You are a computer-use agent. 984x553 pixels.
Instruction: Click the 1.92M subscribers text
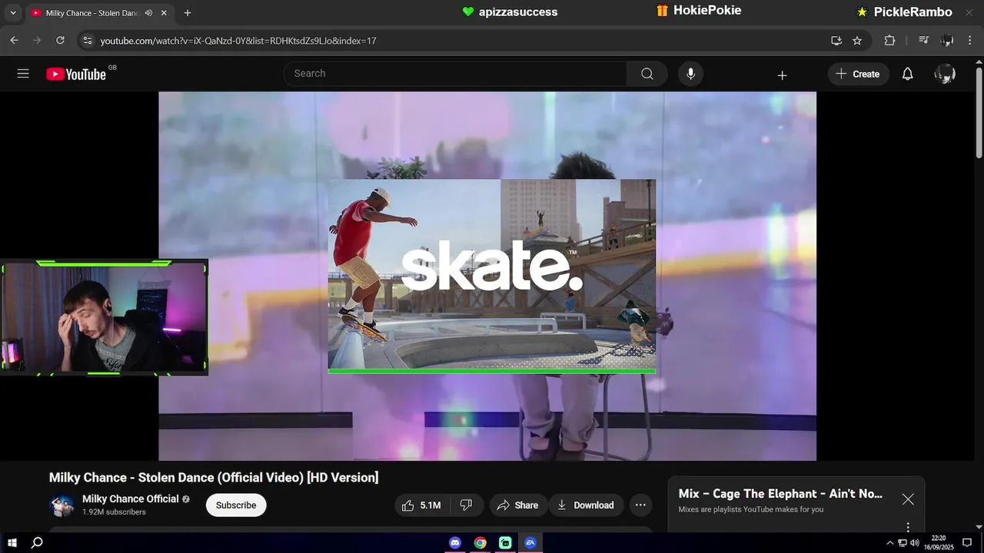click(x=114, y=512)
